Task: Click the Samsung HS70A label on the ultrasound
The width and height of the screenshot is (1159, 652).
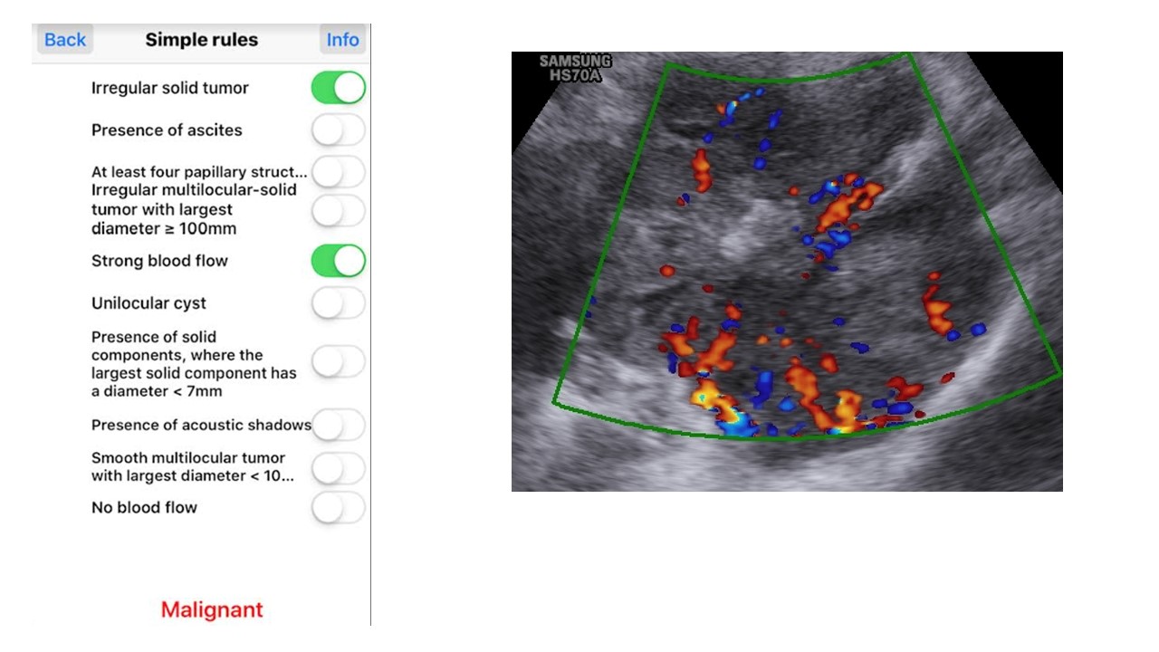Action: click(575, 68)
